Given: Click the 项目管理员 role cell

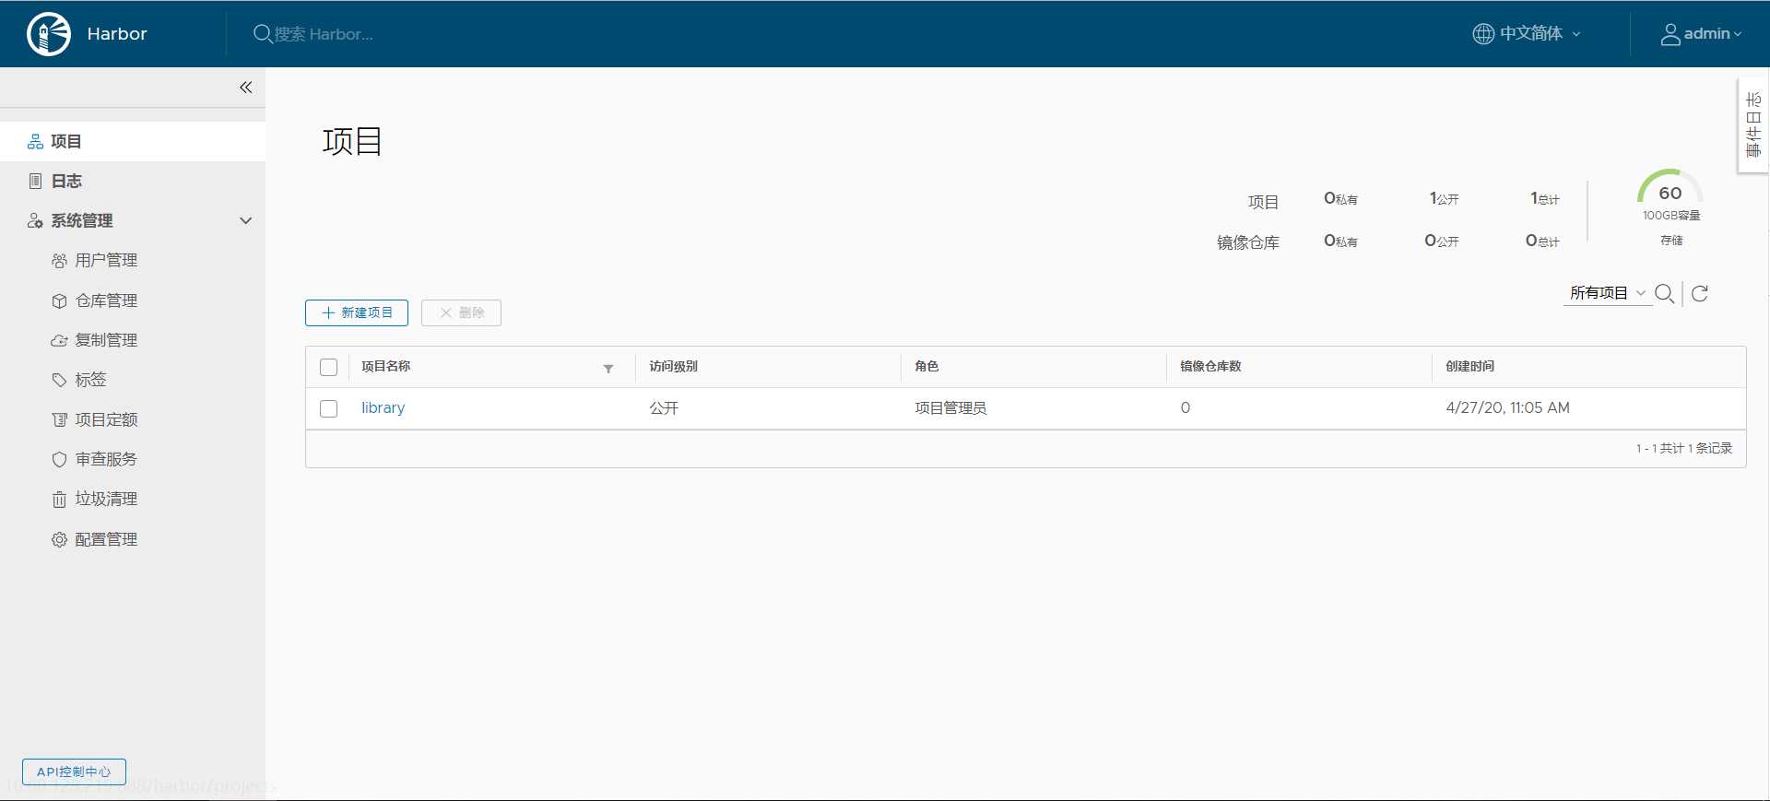Looking at the screenshot, I should coord(950,407).
